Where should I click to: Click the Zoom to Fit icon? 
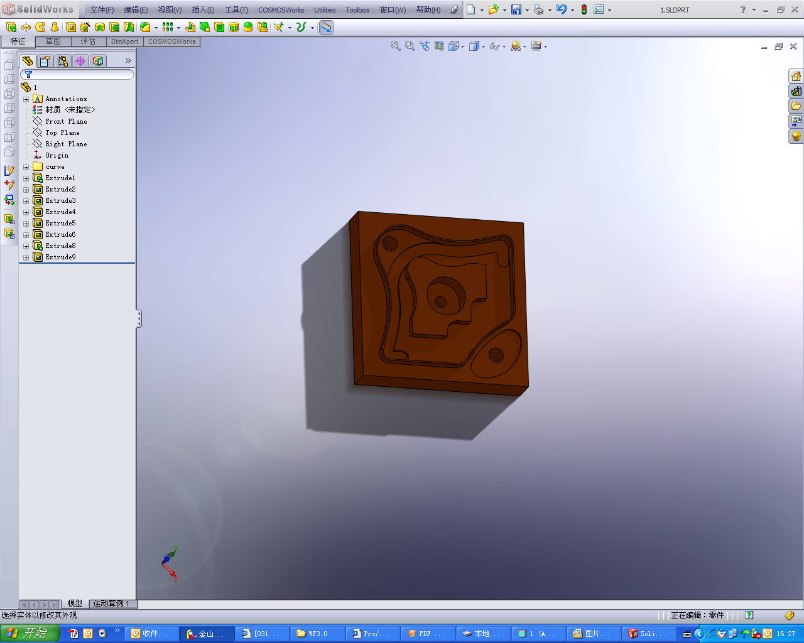(x=396, y=46)
